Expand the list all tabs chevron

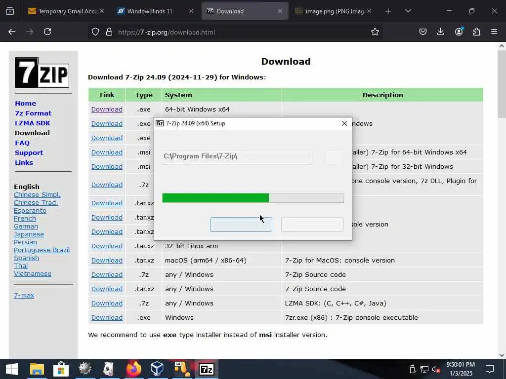pos(408,11)
